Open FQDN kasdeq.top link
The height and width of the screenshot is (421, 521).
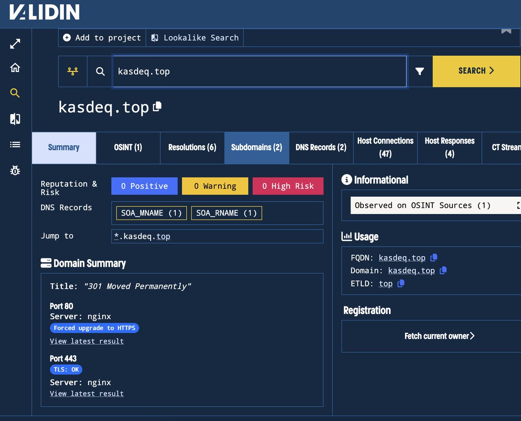point(402,258)
